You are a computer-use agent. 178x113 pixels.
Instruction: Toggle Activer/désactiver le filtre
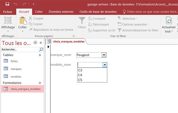pyautogui.click(x=138, y=30)
